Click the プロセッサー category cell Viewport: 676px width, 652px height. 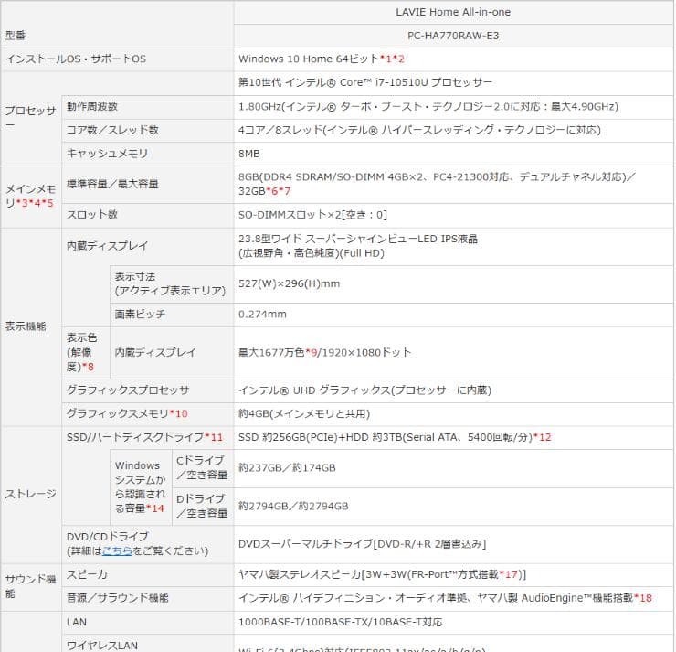(x=31, y=118)
